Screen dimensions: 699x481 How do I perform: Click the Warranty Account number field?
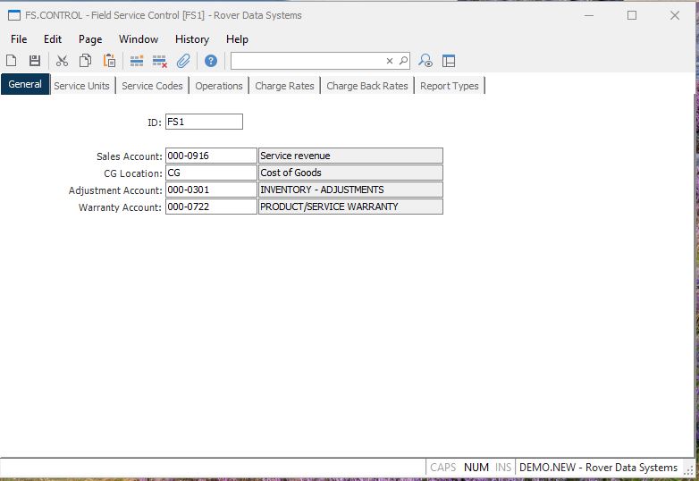point(210,207)
